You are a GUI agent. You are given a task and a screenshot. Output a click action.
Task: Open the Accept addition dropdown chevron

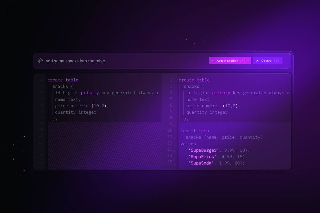247,60
